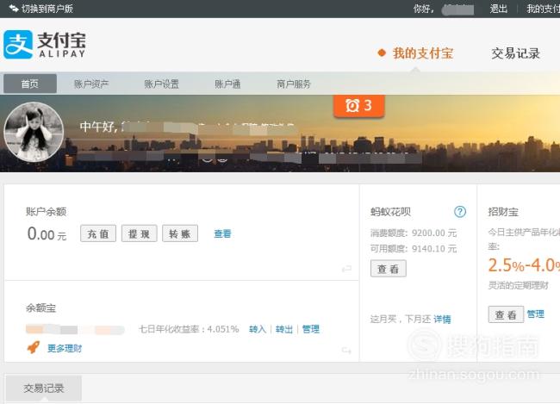Click the question mark help icon beside 蚂蚁花呗

460,212
